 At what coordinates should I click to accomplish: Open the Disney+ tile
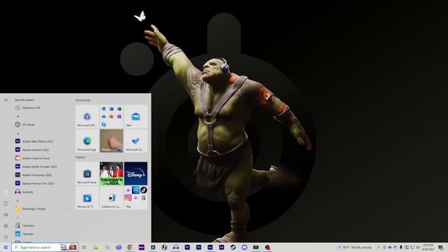(136, 174)
